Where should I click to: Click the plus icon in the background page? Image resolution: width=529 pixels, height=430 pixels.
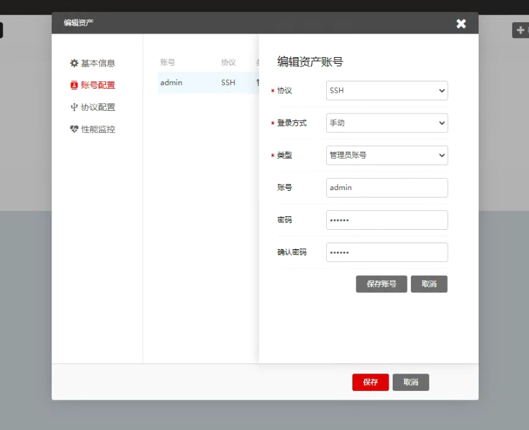click(520, 30)
